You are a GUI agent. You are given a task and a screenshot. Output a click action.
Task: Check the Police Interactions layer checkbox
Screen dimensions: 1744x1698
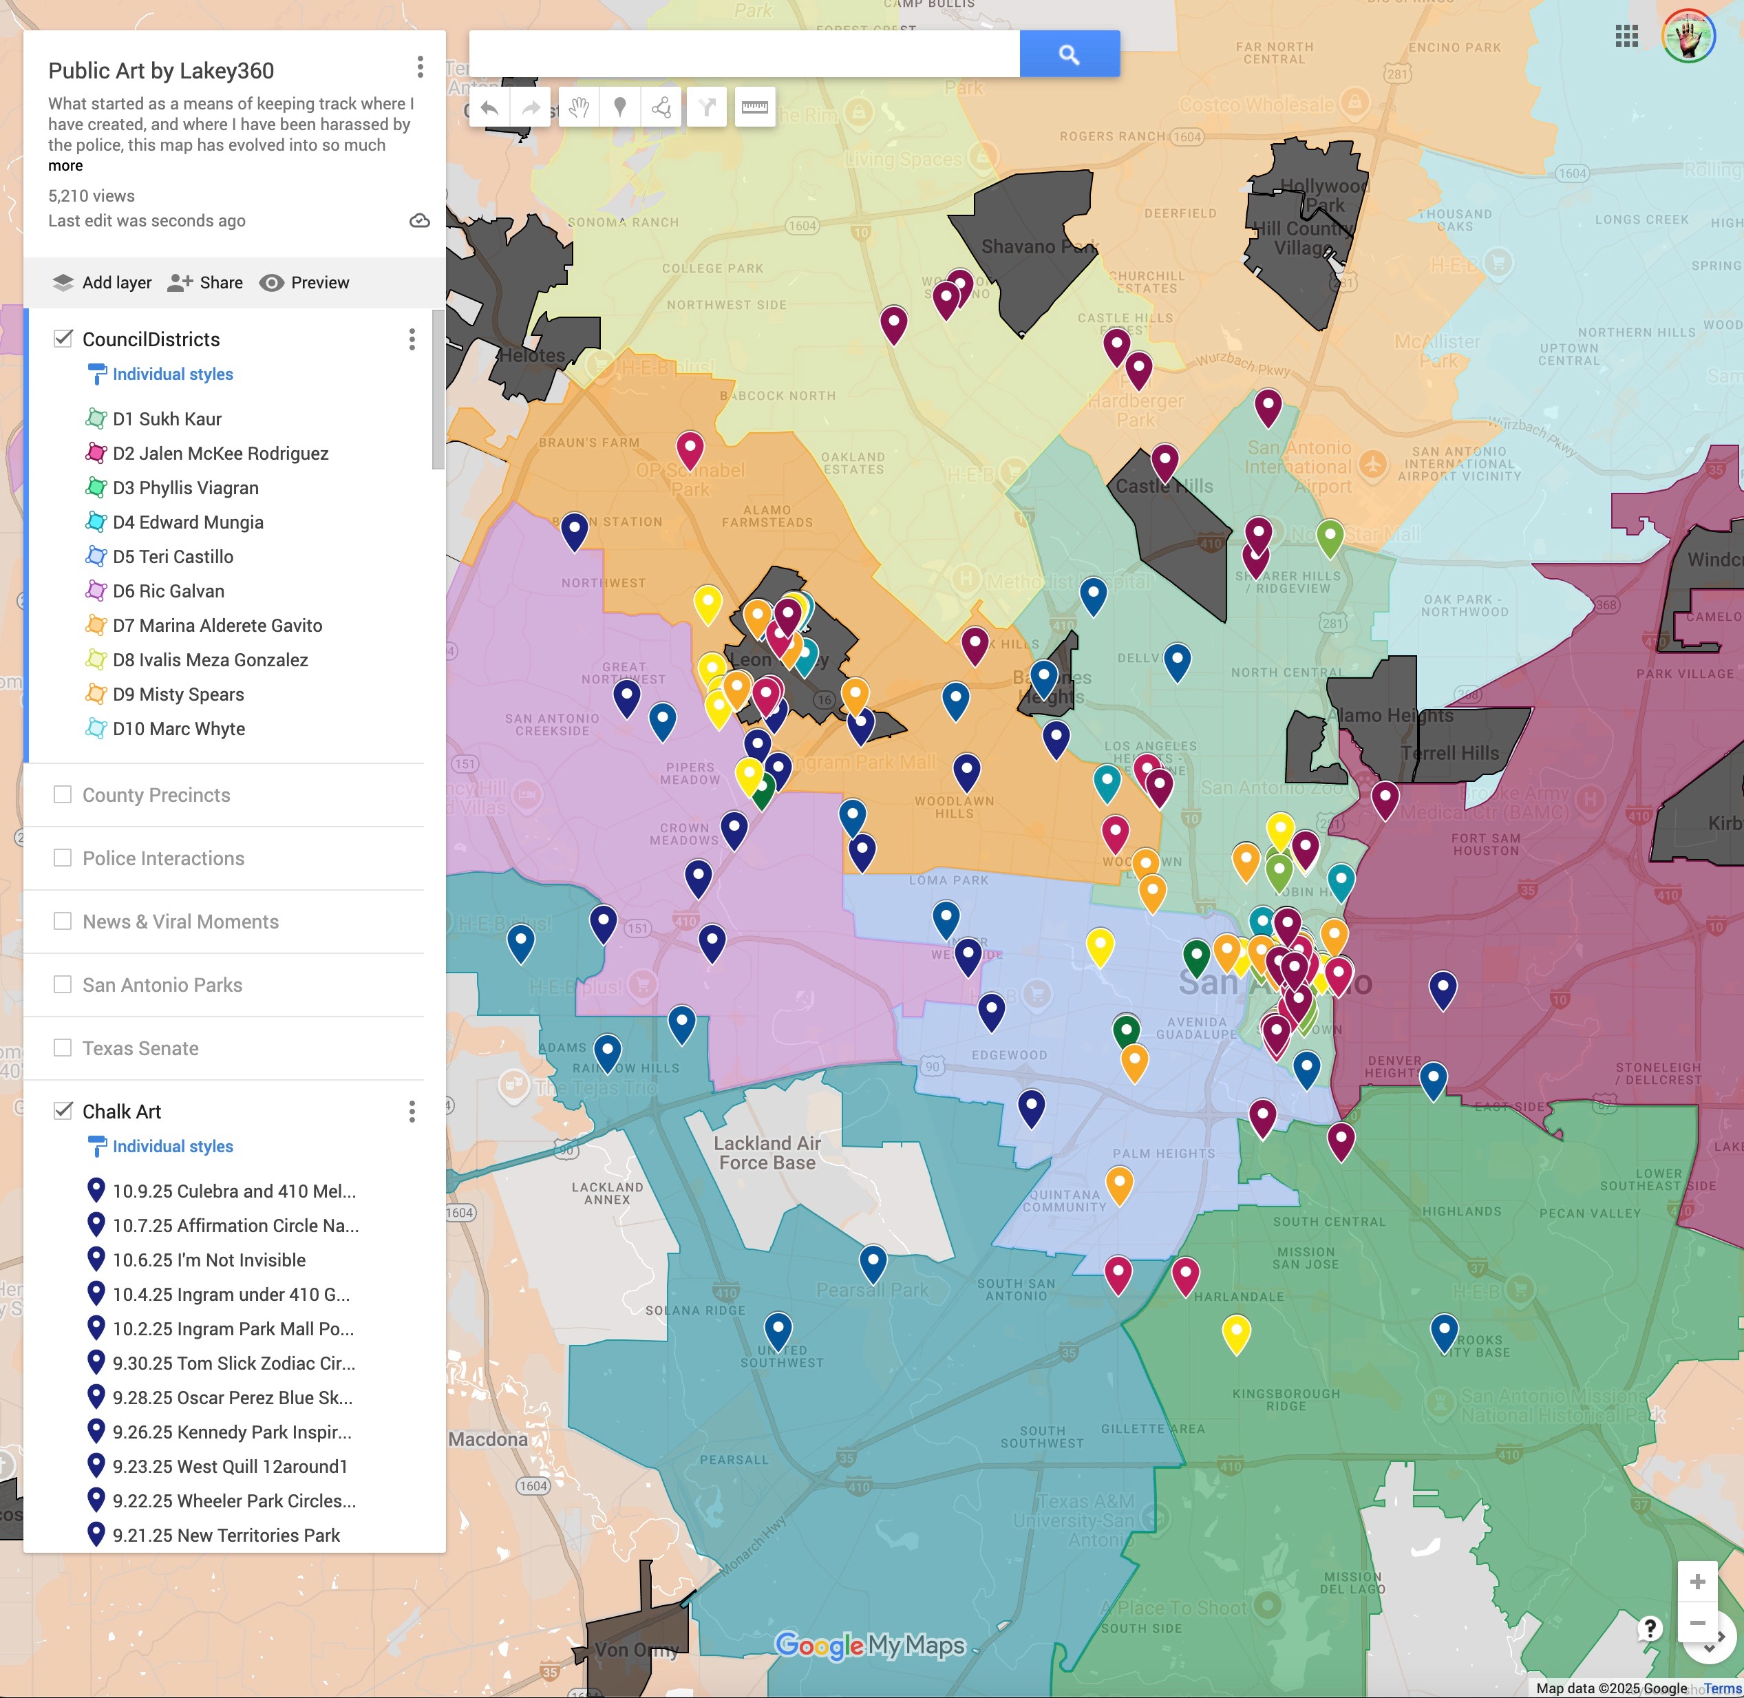click(x=63, y=857)
